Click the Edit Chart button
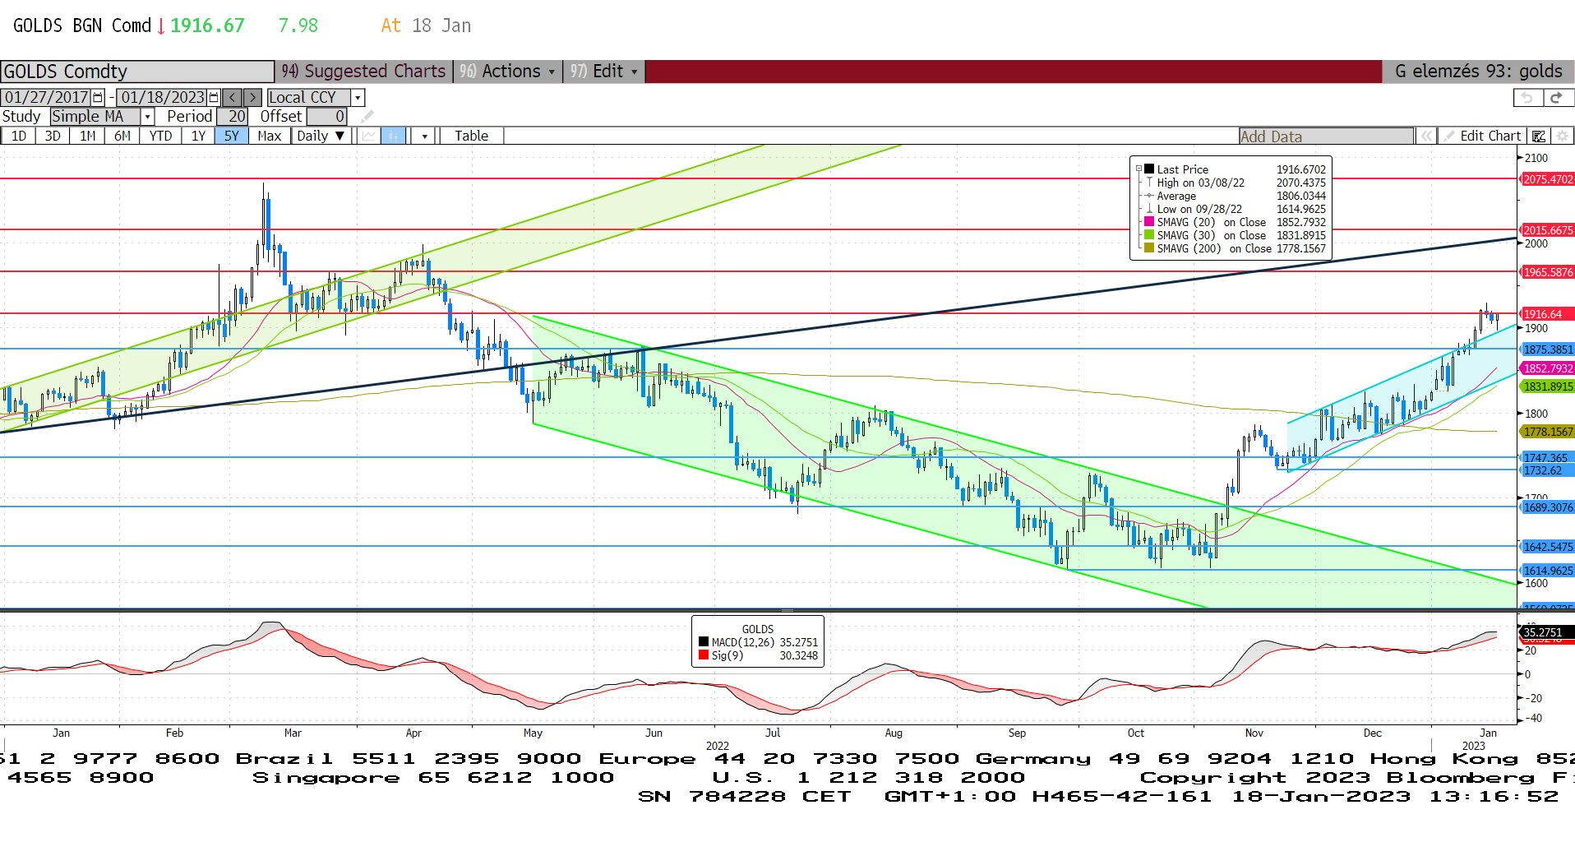 point(1484,136)
